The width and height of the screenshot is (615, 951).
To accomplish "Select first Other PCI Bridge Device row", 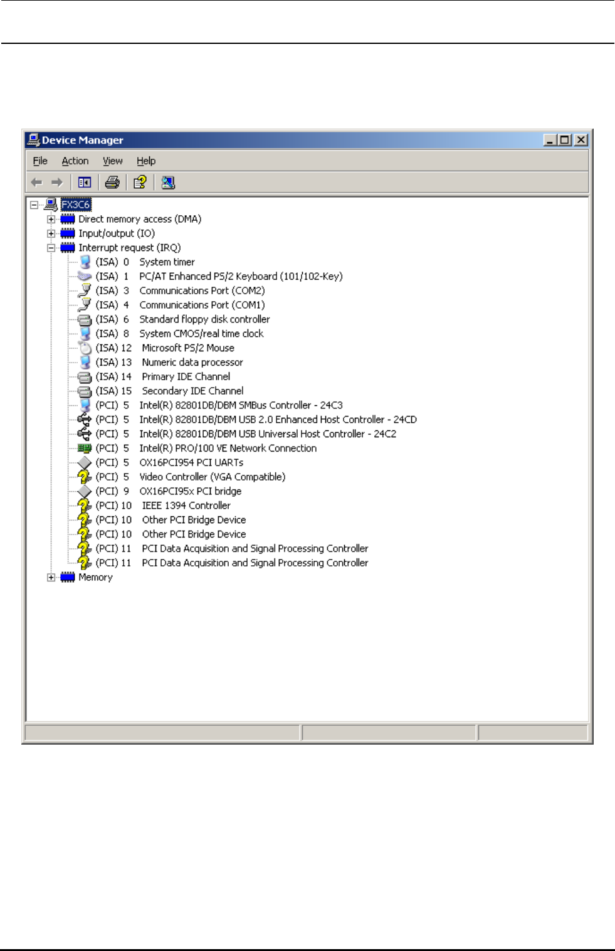I will pyautogui.click(x=171, y=520).
